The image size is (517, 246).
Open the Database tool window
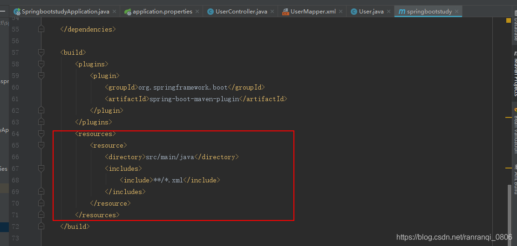pos(515,26)
